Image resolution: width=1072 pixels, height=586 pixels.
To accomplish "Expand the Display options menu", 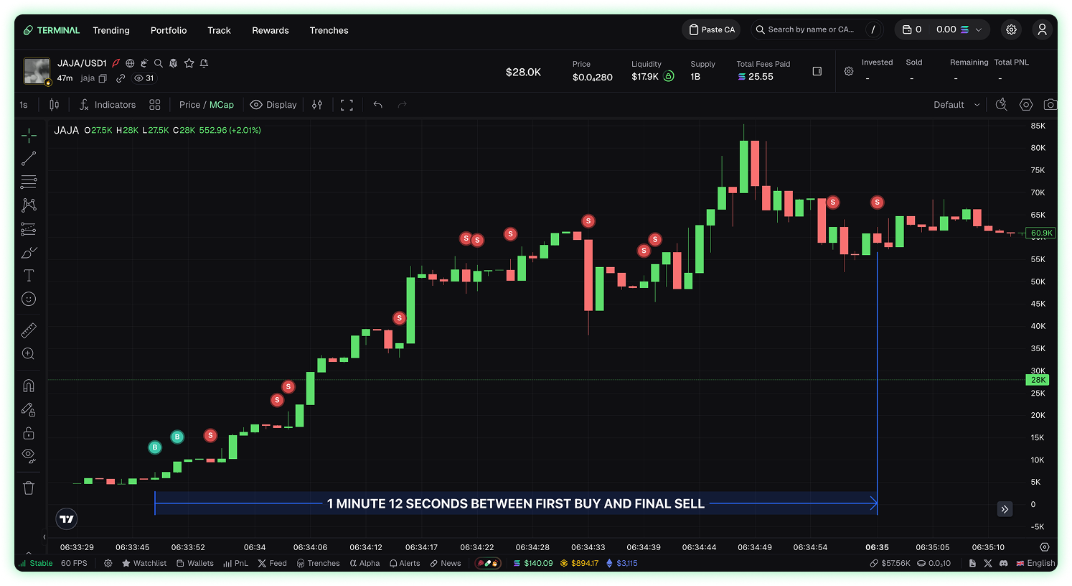I will 273,105.
